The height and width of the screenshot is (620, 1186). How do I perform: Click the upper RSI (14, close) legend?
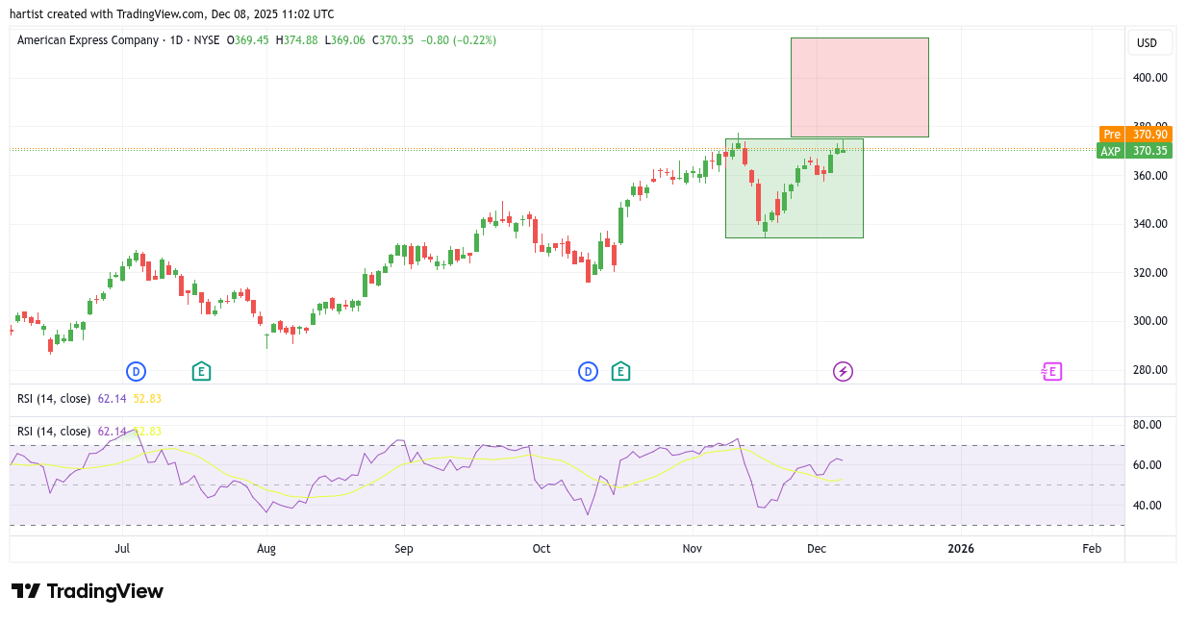pos(54,399)
